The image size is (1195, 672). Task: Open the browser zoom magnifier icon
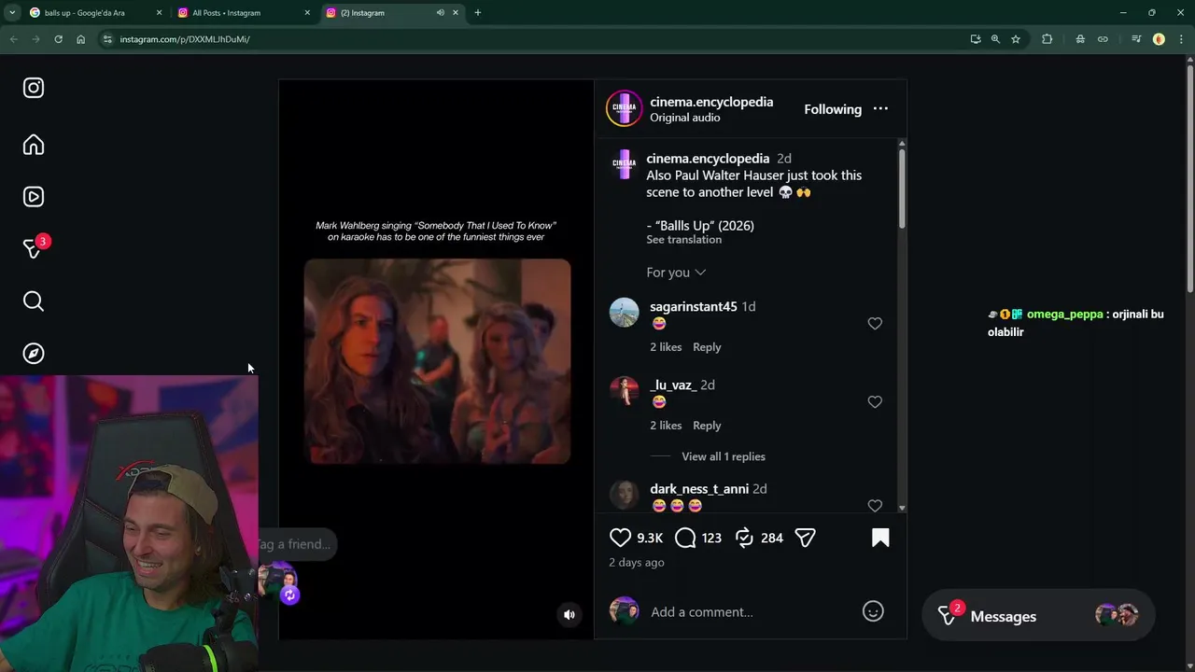pos(995,39)
